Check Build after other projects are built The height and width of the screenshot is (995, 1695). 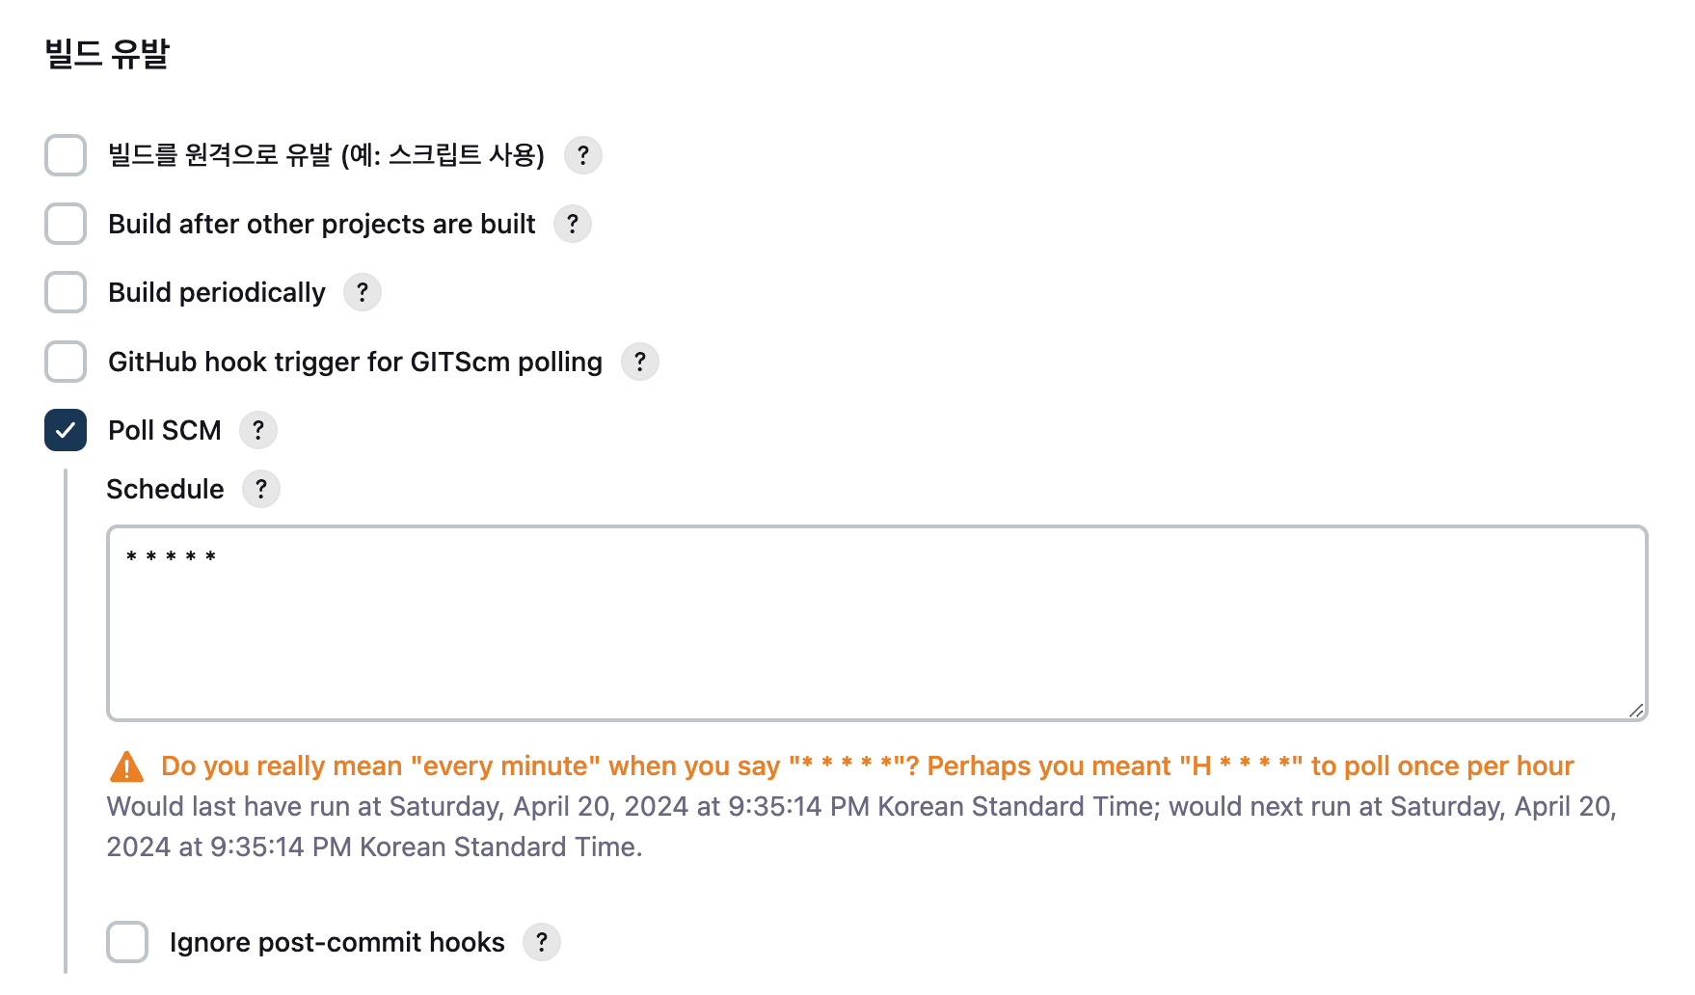66,224
